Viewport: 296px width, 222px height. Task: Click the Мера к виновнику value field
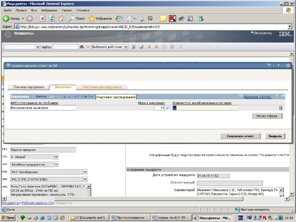coord(159,108)
